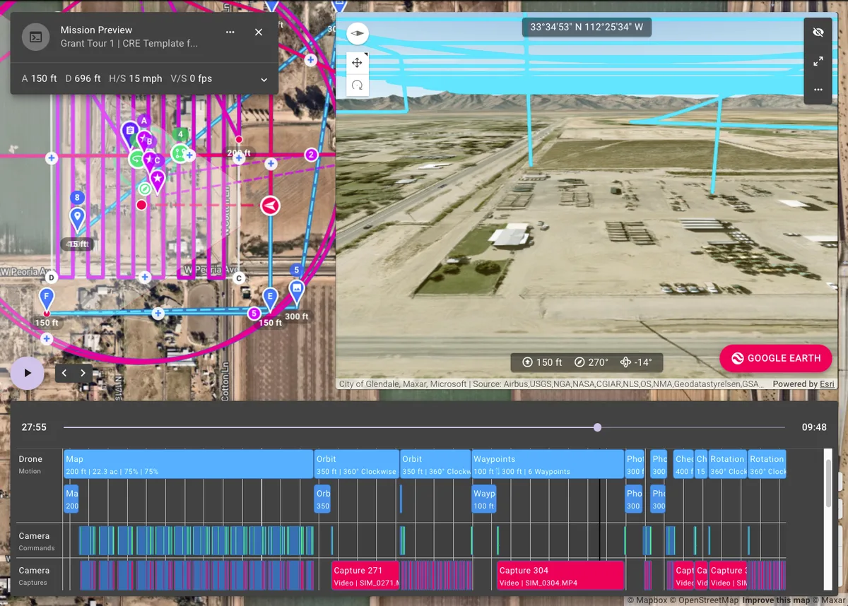Select the green orbit marker on map

click(136, 159)
